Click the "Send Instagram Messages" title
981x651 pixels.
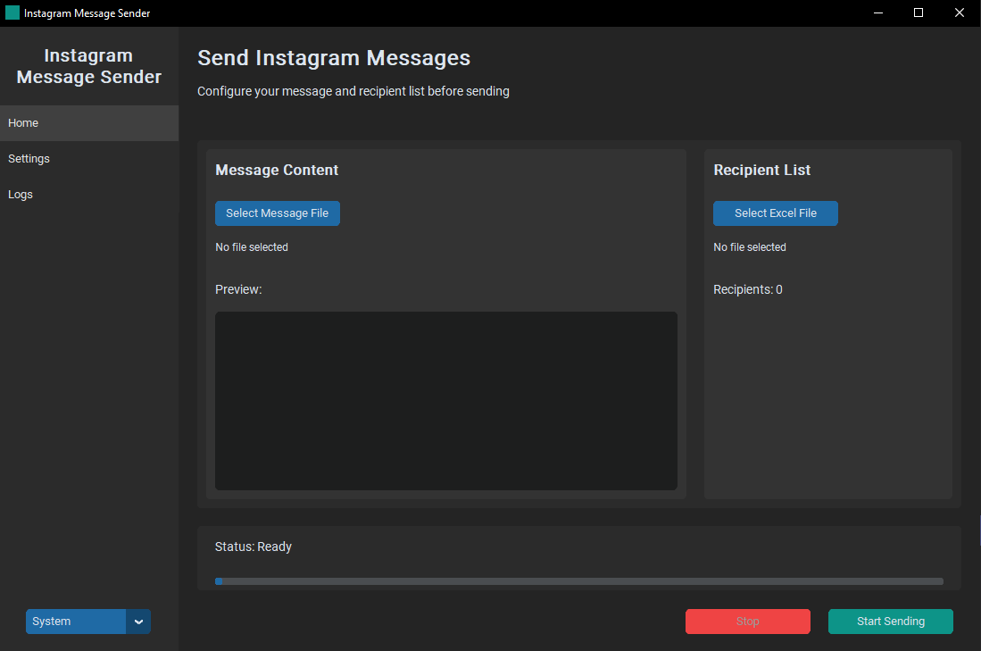pos(334,57)
